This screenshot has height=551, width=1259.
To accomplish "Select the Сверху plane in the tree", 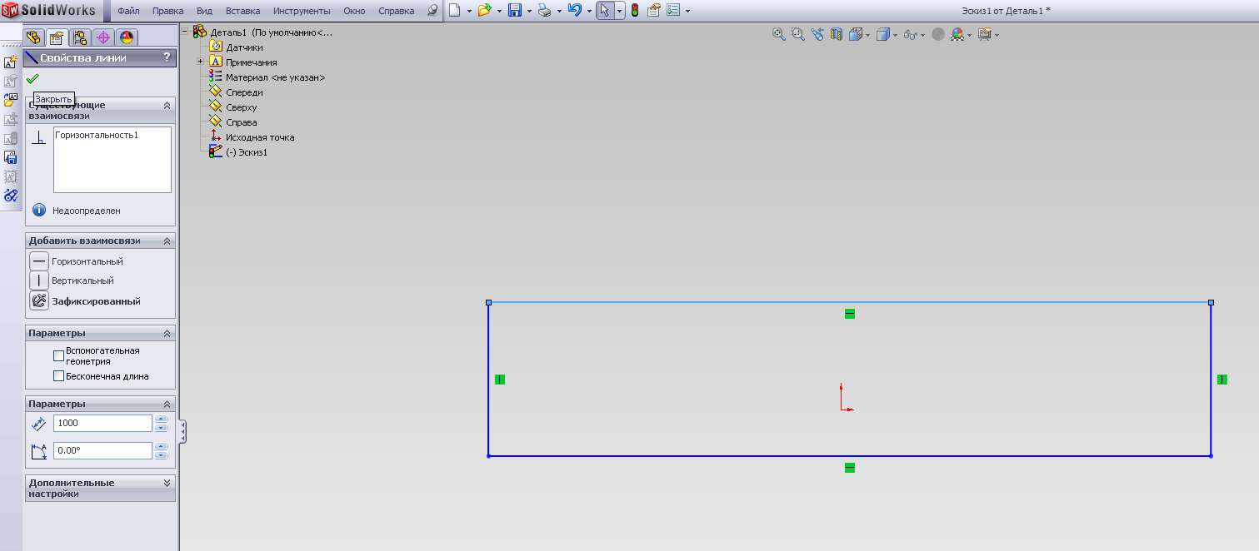I will tap(241, 107).
